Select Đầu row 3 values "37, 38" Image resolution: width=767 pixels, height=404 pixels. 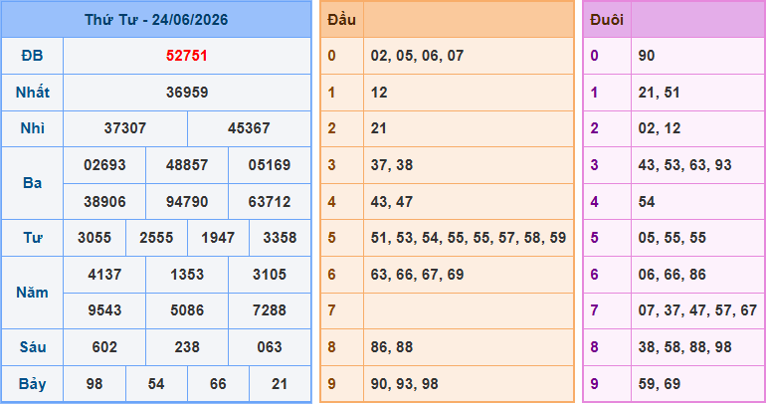point(392,165)
